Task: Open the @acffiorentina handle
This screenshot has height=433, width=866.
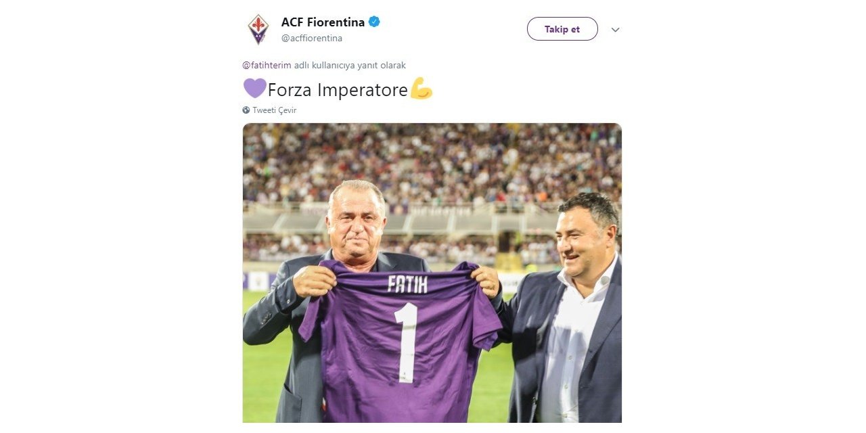Action: pos(311,39)
